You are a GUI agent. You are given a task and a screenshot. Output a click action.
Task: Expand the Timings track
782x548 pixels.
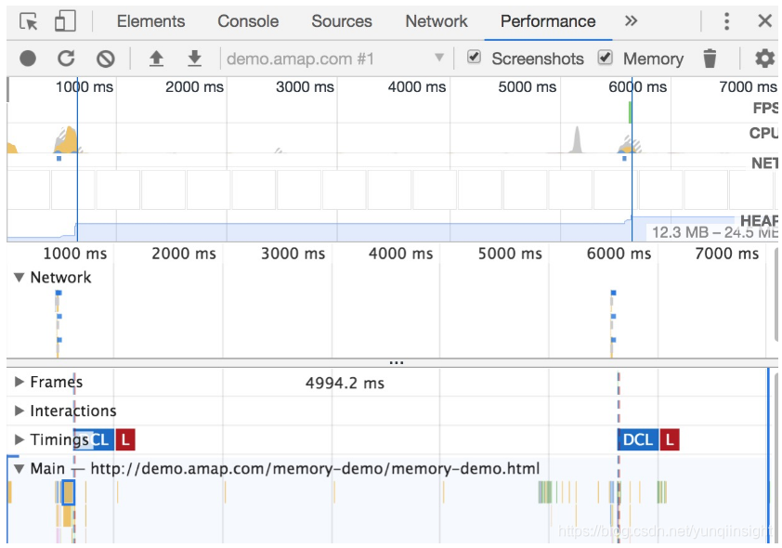[x=19, y=440]
